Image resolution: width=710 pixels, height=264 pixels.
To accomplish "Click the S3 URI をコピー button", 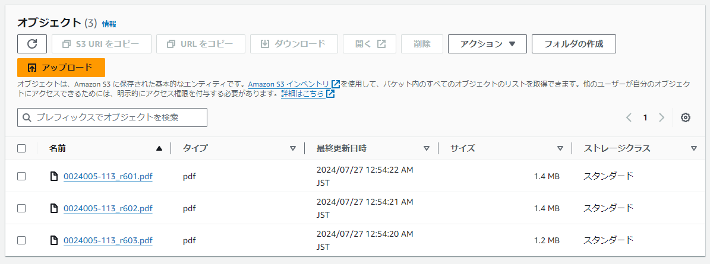I will coord(102,44).
